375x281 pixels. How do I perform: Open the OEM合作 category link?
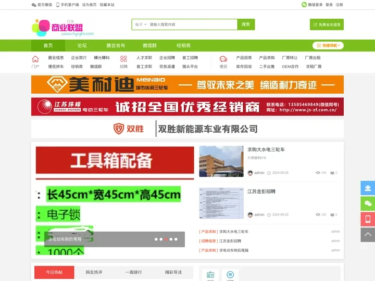[290, 67]
